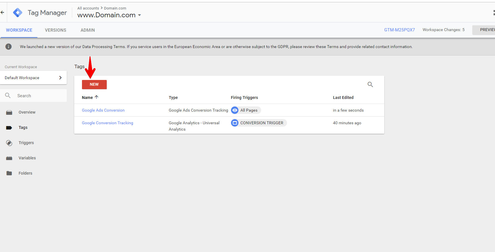Screen dimensions: 495x252
Task: Sort by the Type column header
Action: pos(173,98)
